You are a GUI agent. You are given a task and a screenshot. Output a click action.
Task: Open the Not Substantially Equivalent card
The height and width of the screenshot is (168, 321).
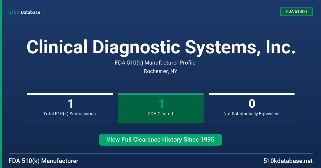point(251,108)
